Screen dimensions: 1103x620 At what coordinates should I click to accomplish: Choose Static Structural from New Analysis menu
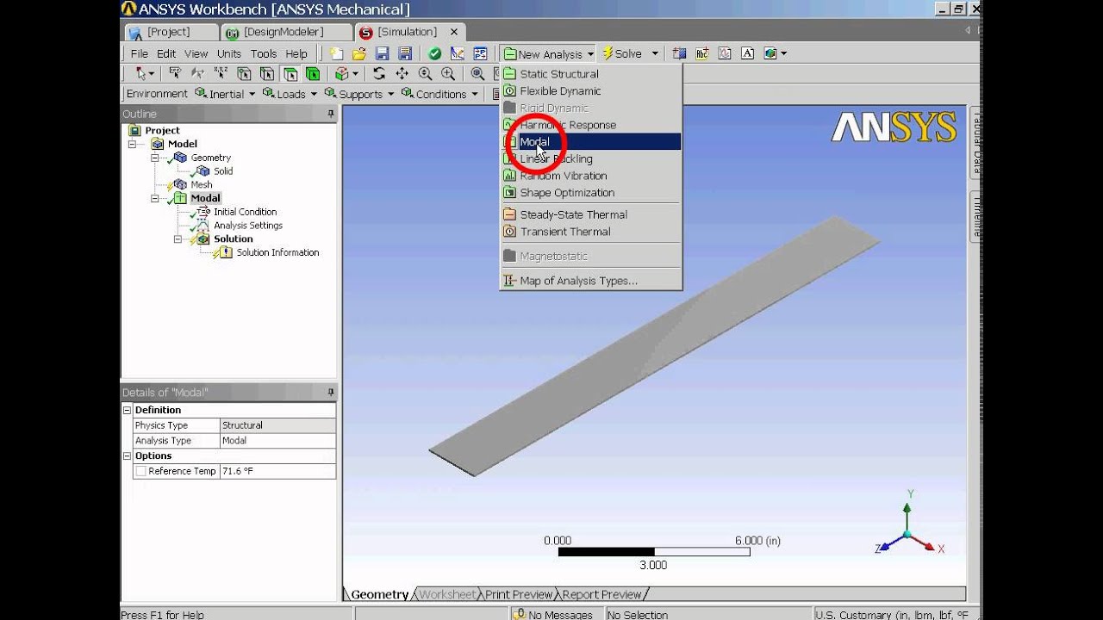pyautogui.click(x=591, y=74)
